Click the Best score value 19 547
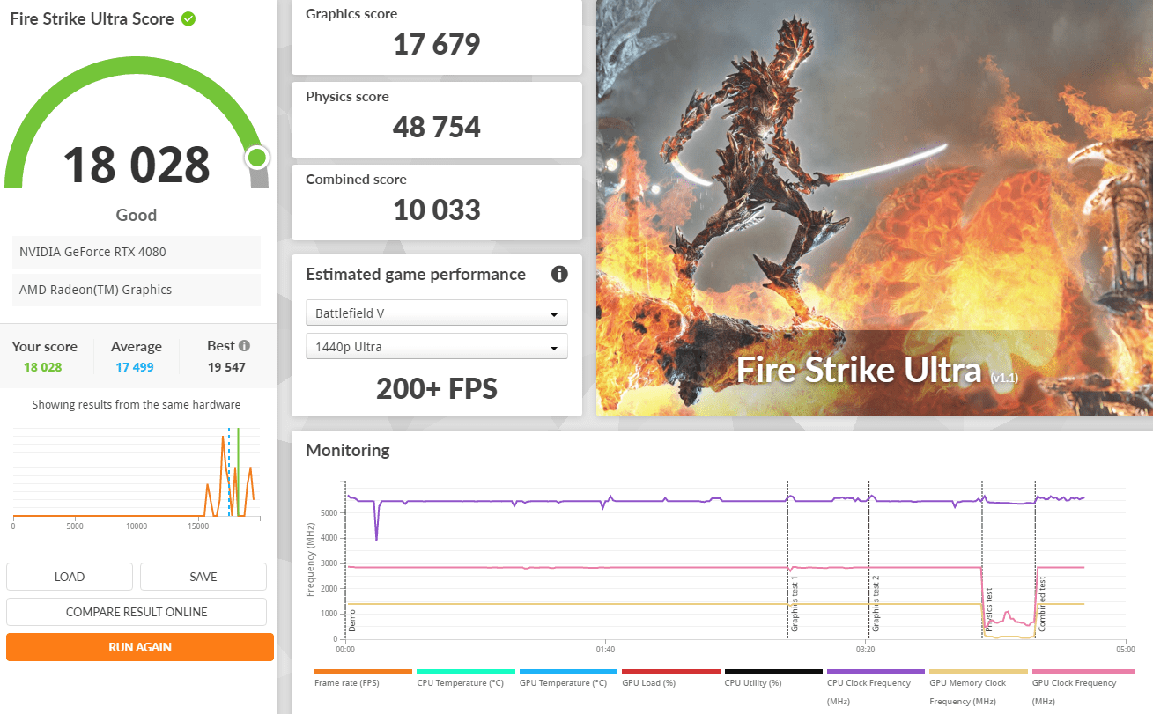1153x714 pixels. tap(226, 367)
